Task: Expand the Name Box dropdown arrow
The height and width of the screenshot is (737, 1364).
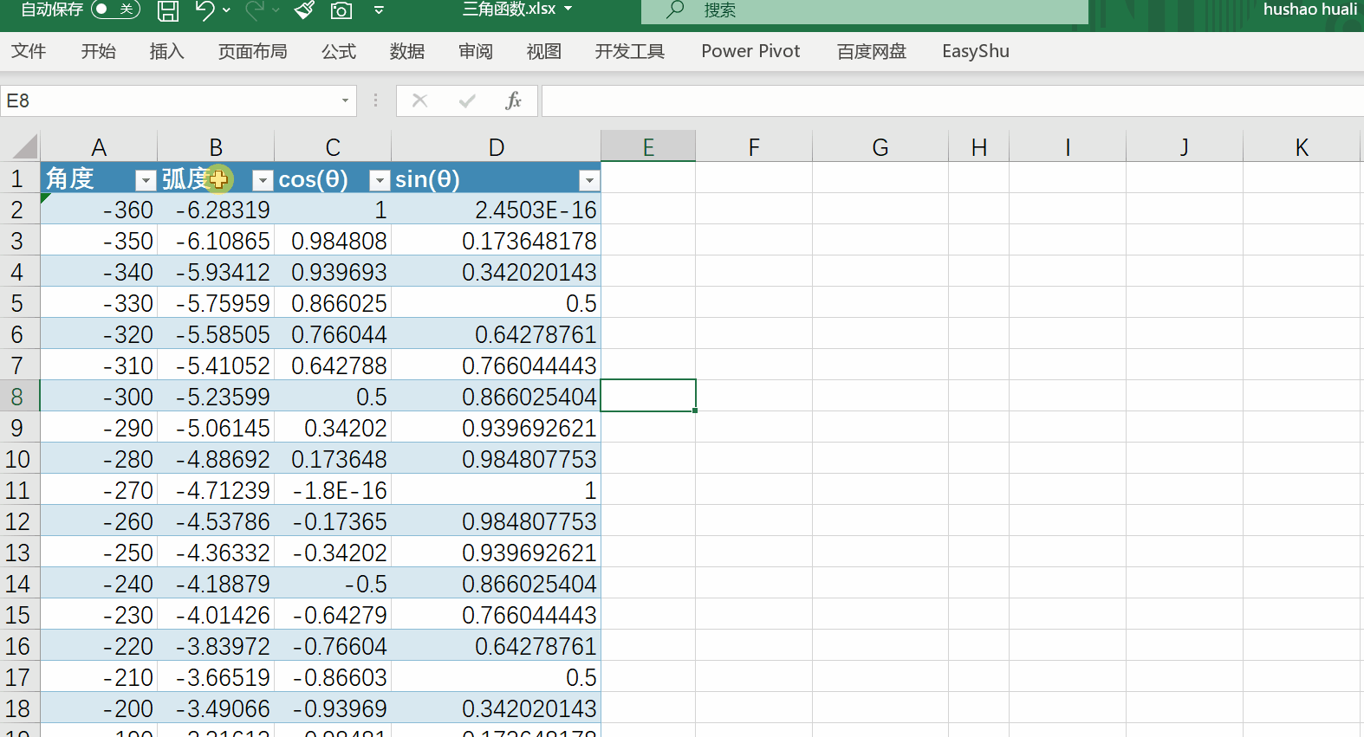Action: point(346,100)
